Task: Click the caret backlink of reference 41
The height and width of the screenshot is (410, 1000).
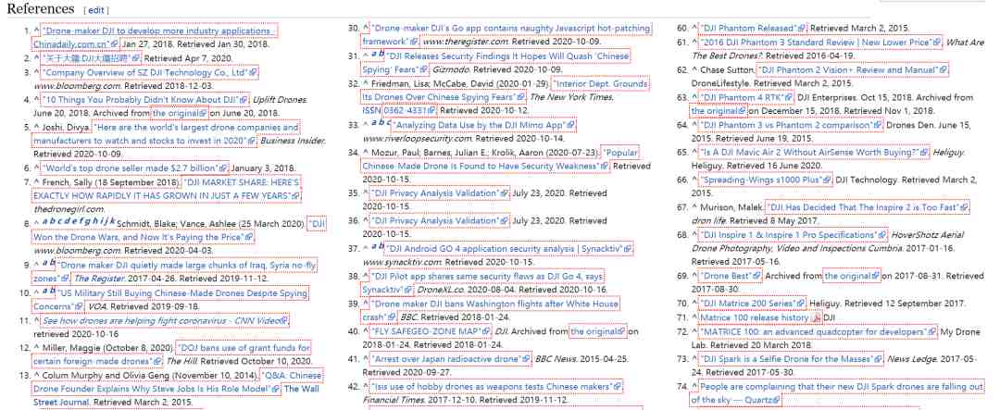Action: (366, 359)
